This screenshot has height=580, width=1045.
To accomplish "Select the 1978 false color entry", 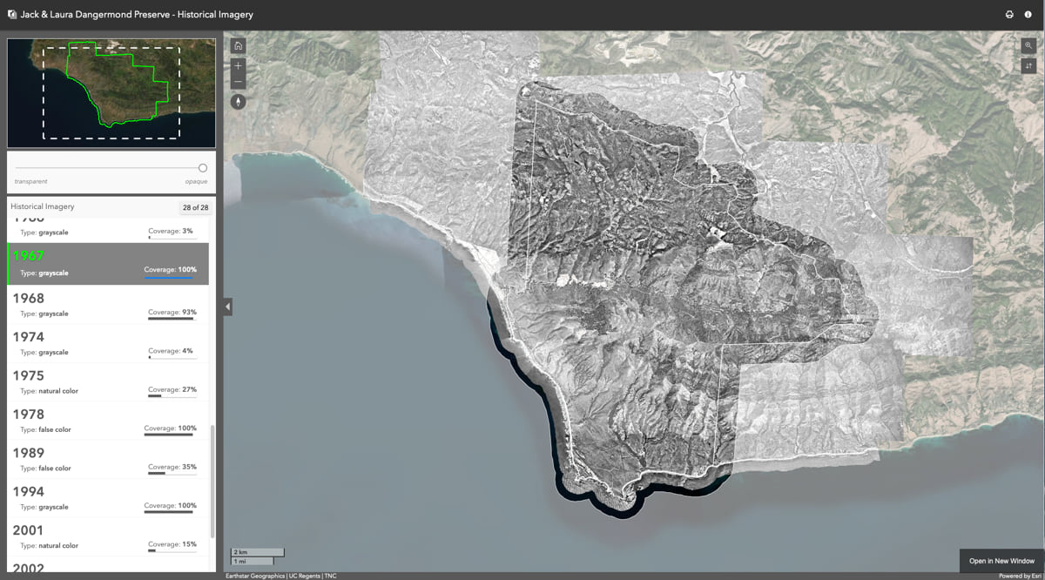I will (108, 421).
